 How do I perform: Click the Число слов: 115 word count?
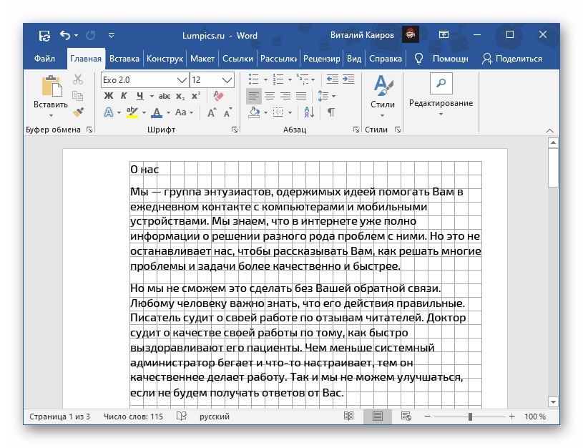coord(133,416)
